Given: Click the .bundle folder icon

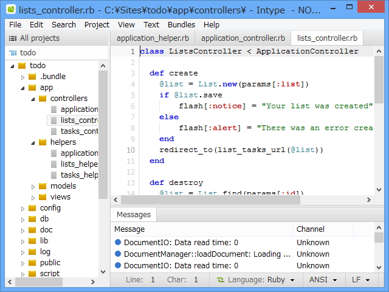Looking at the screenshot, I should point(32,77).
